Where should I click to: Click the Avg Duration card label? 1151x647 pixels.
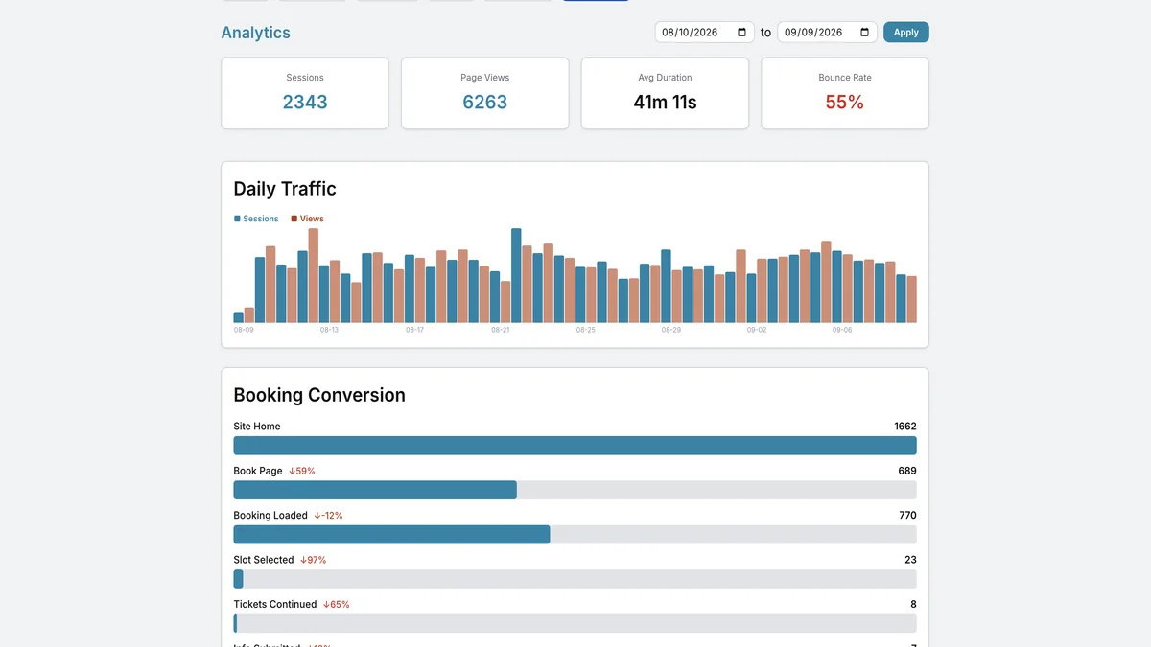(x=665, y=78)
